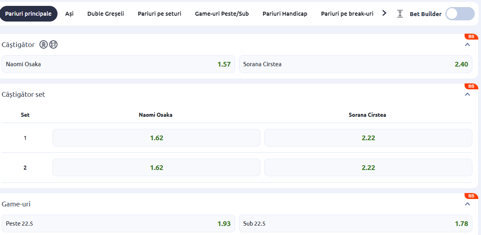Open the Duble Greșeli tab
The height and width of the screenshot is (235, 481).
(106, 14)
